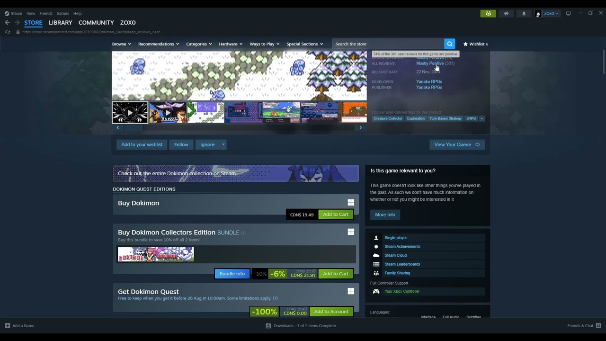Screen dimensions: 606x341
Task: Click the Xbox controller gamepad icon
Action: click(x=376, y=291)
